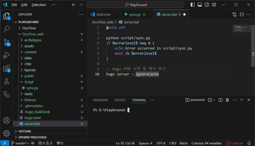The image size is (255, 146).
Task: Open the launch profile dropdown arrow in terminal
Action: [214, 100]
